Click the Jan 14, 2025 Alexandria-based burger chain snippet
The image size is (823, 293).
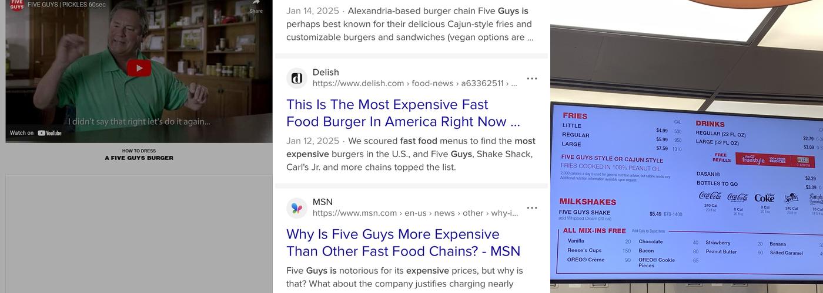(x=410, y=24)
